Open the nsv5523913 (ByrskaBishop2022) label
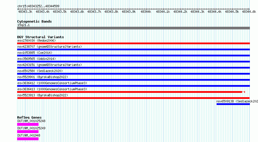 pos(43,95)
